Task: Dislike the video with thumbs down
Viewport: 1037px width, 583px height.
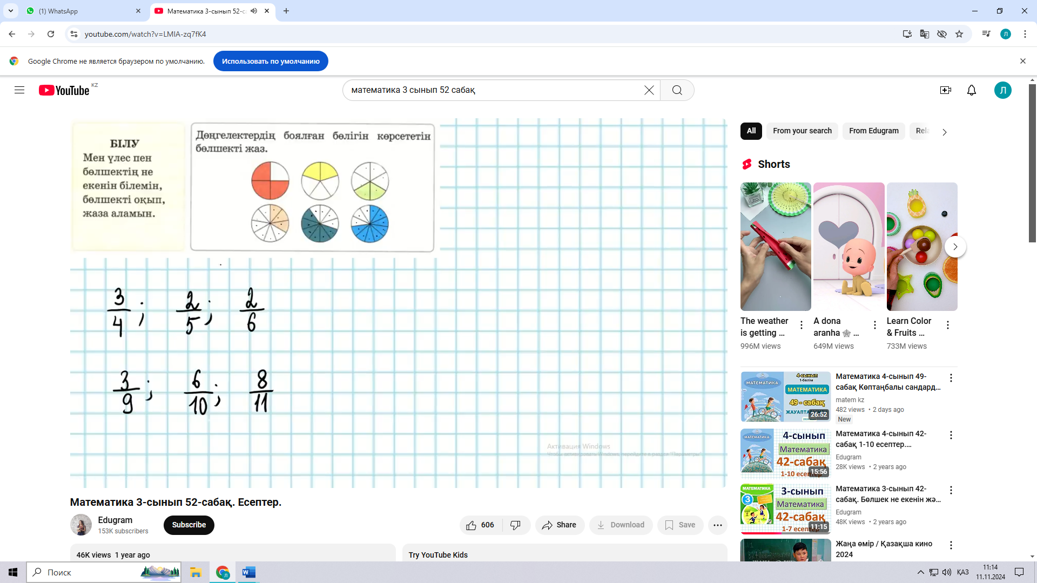Action: 515,525
